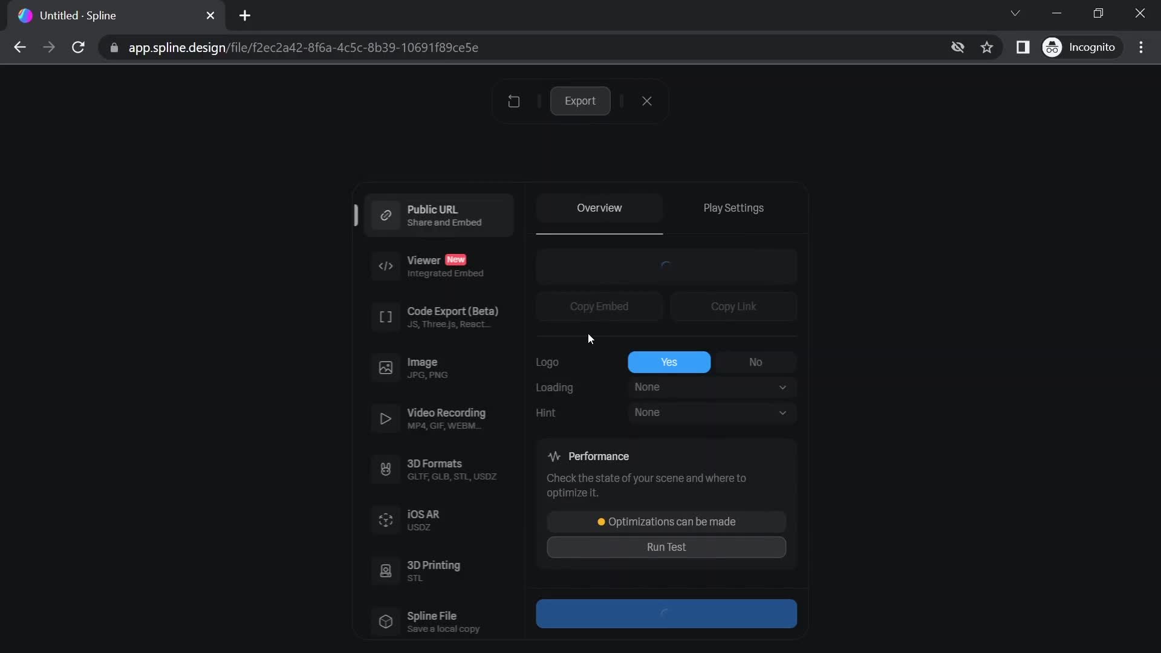
Task: Select the Image JPG, PNG option
Action: click(439, 368)
